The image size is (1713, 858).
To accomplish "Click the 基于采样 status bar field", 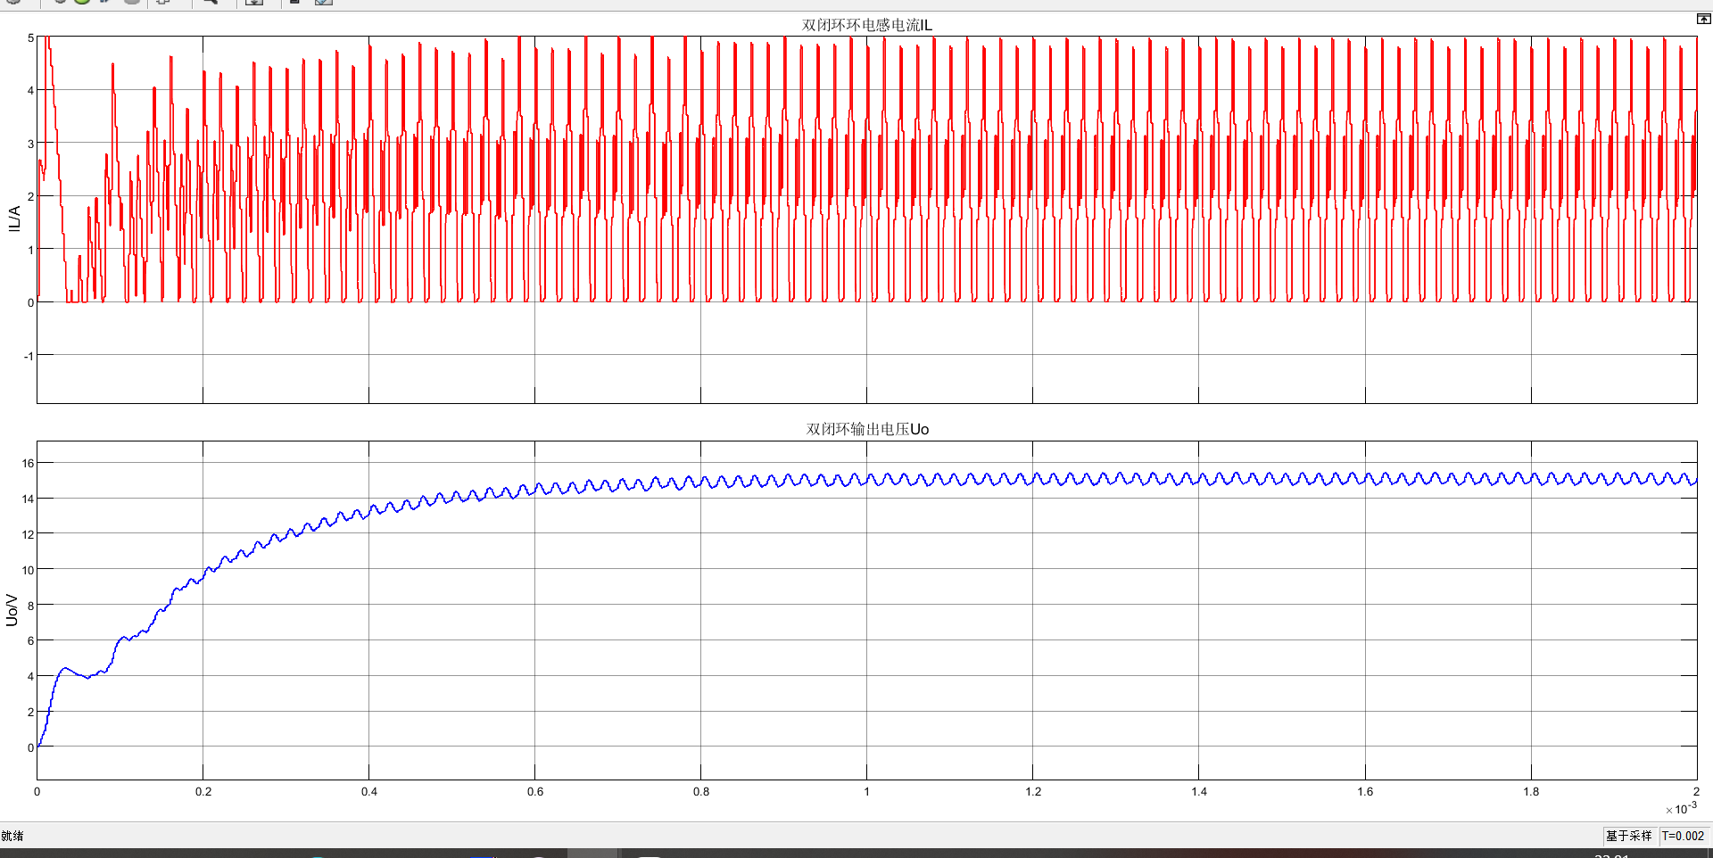I will (1628, 836).
